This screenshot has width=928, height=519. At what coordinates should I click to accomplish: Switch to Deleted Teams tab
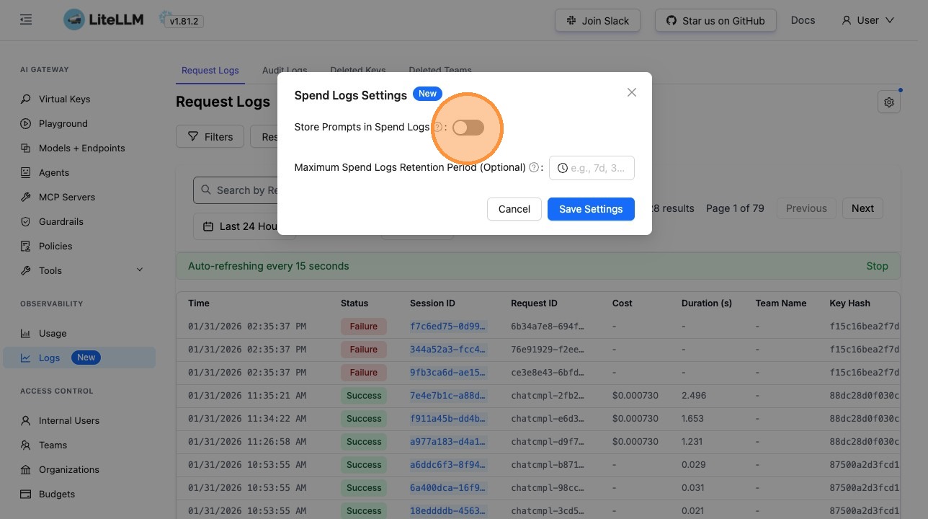click(440, 70)
